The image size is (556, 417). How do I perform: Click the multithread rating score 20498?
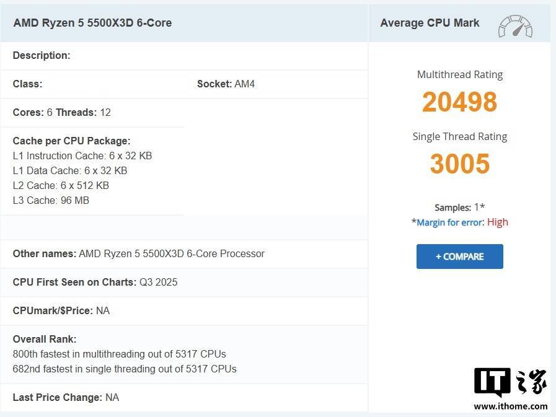459,102
